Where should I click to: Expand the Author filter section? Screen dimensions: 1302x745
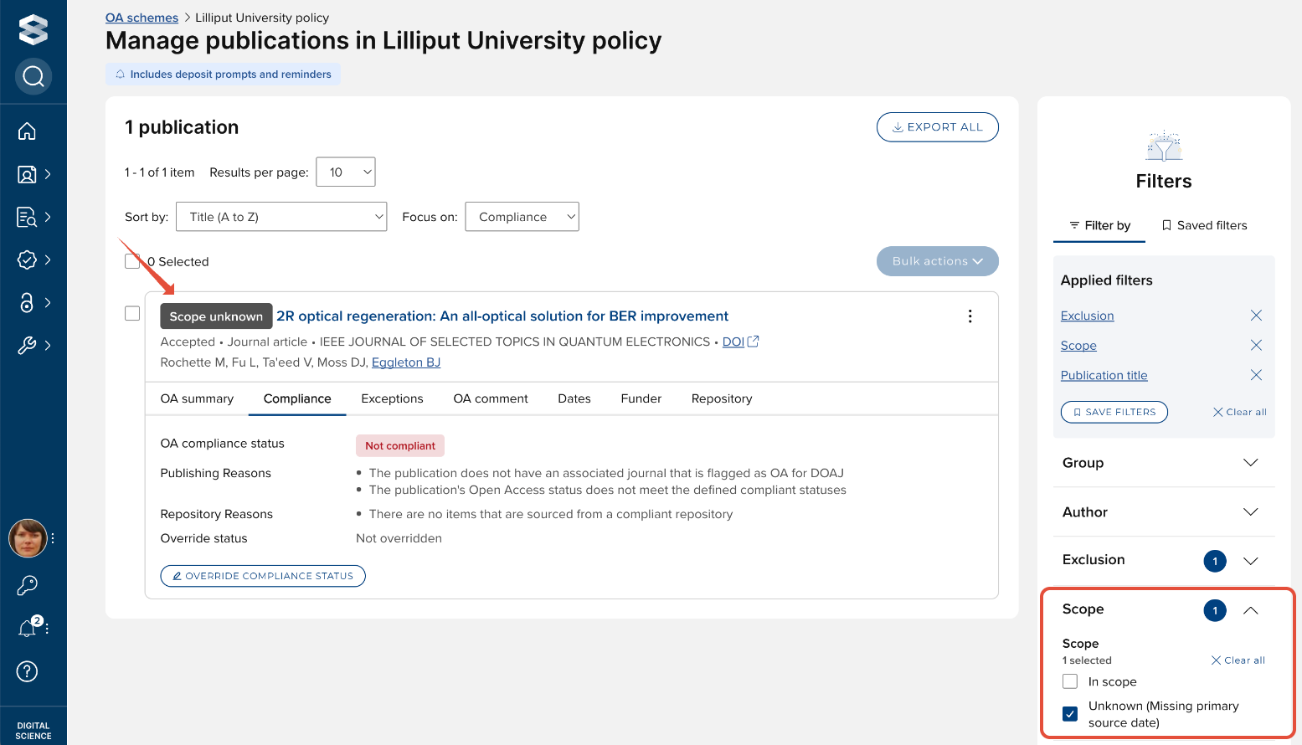tap(1251, 512)
